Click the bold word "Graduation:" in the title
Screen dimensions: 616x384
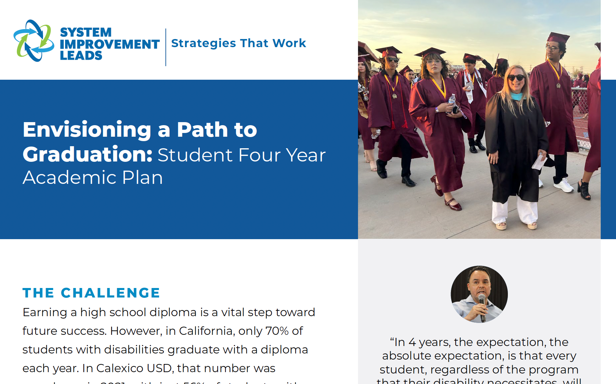point(87,154)
